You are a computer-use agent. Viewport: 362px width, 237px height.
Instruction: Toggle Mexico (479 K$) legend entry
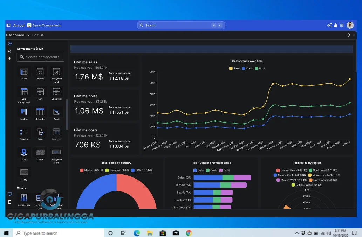pos(92,170)
